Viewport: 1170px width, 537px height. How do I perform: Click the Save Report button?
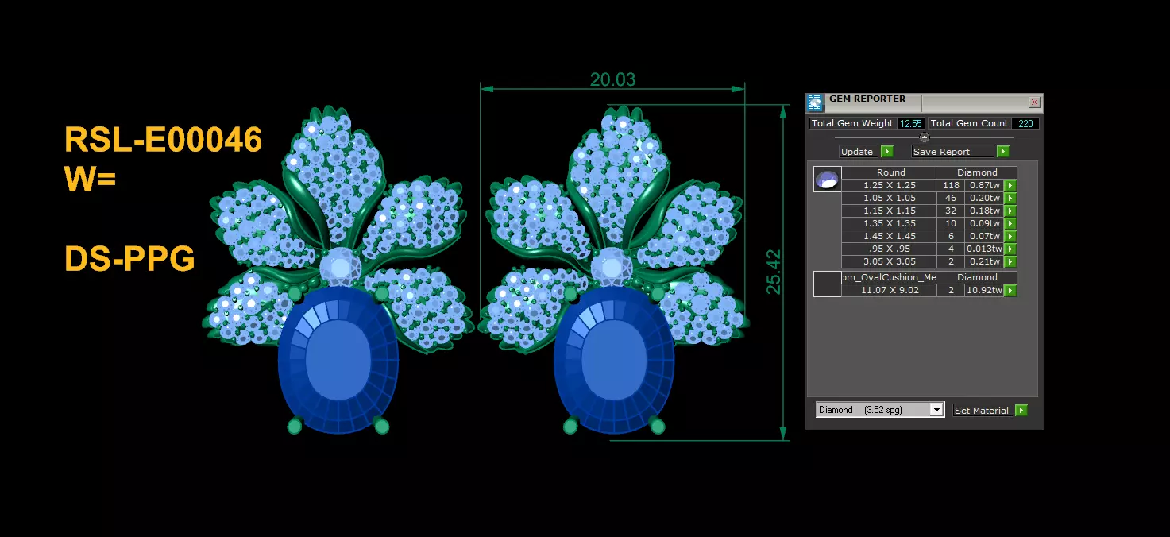[x=954, y=152]
